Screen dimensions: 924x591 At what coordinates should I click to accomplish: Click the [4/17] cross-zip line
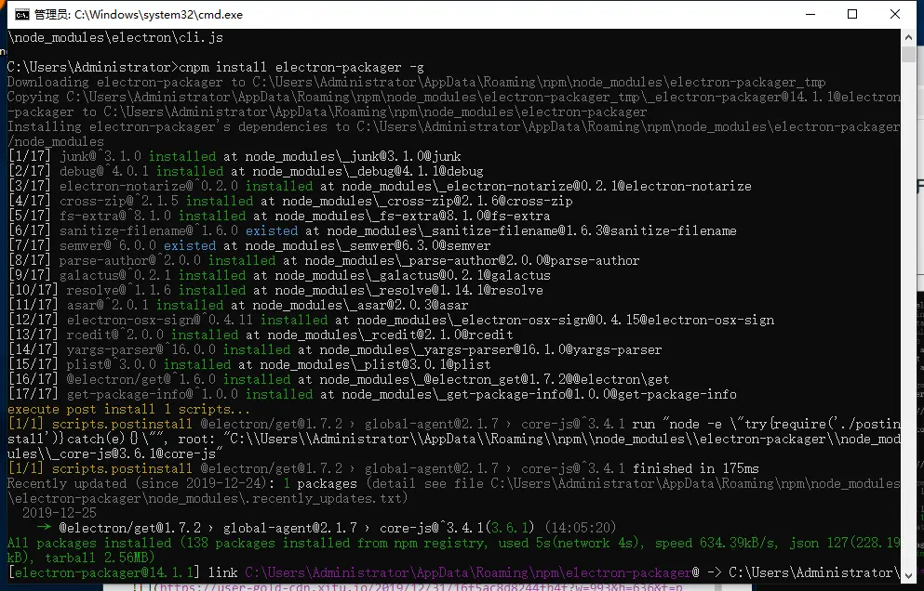tap(290, 202)
